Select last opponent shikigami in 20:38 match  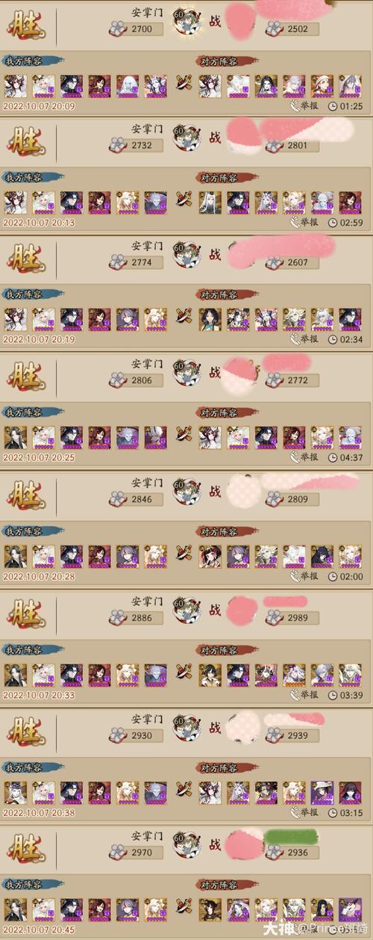pos(351,789)
